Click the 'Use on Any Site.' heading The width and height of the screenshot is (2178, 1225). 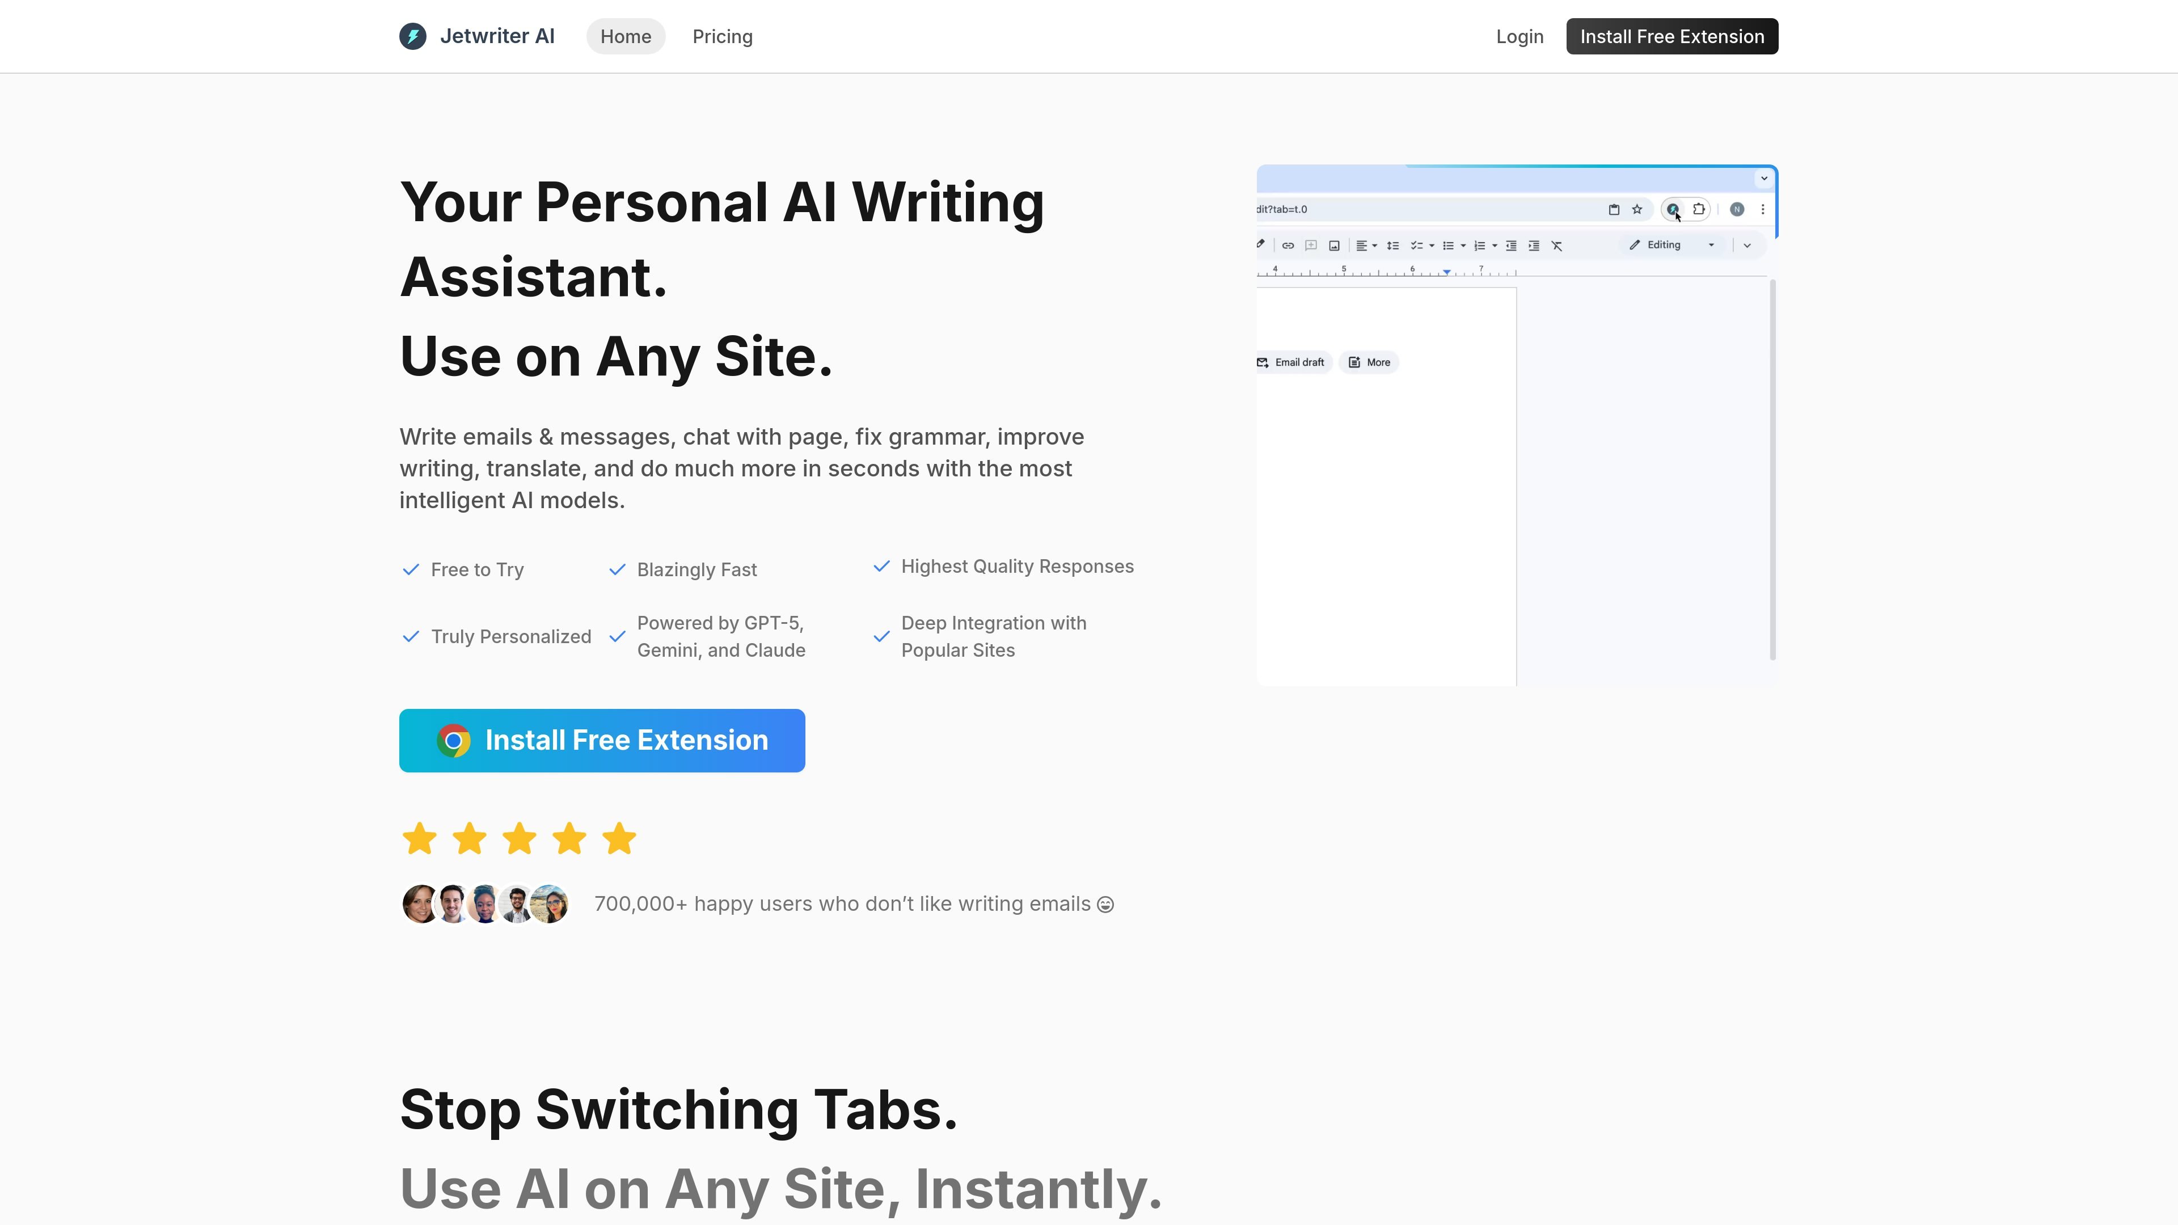pos(617,356)
